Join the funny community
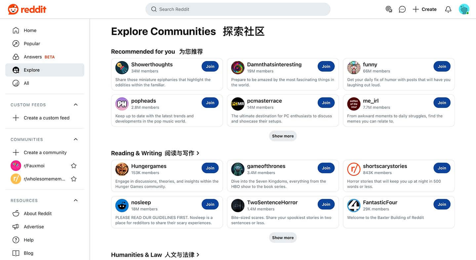 pyautogui.click(x=442, y=66)
